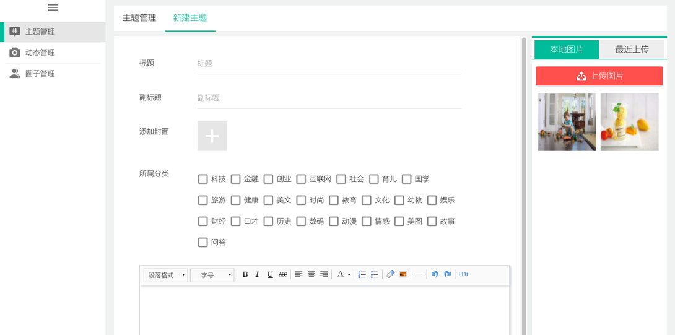
Task: Toggle bold formatting in editor
Action: click(245, 275)
